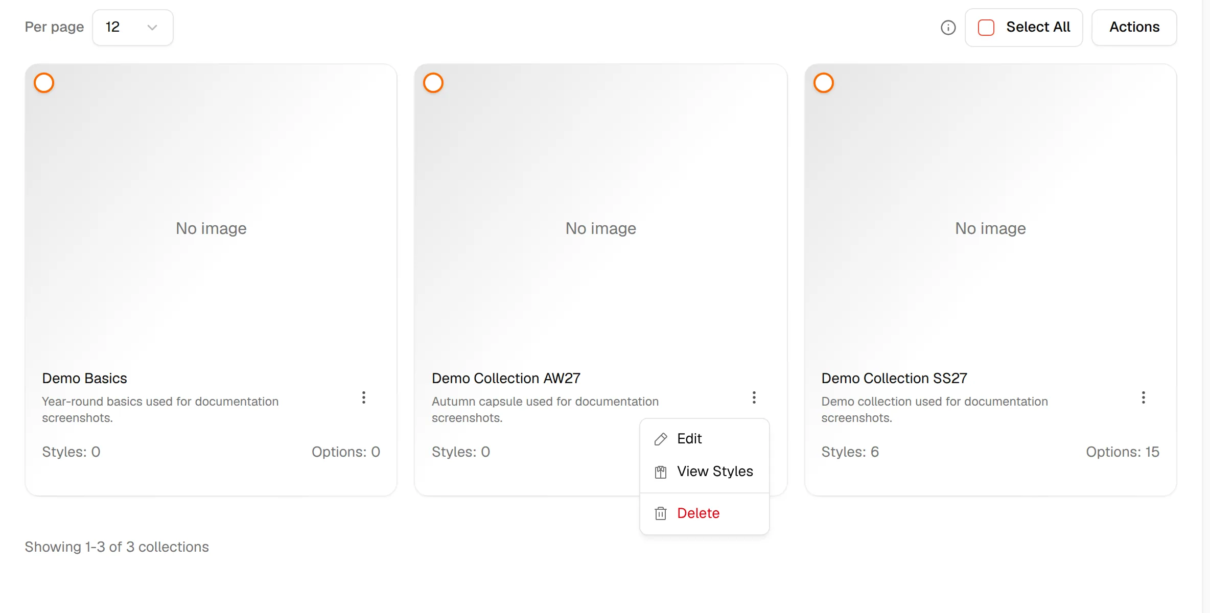This screenshot has width=1210, height=613.
Task: Tick the Select All checkbox
Action: tap(986, 28)
